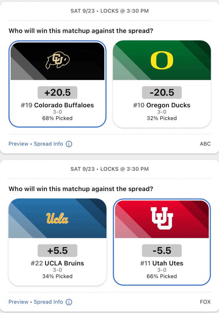Viewport: 219px width, 313px height.
Task: Click the -5.5 spread badge
Action: (x=162, y=251)
